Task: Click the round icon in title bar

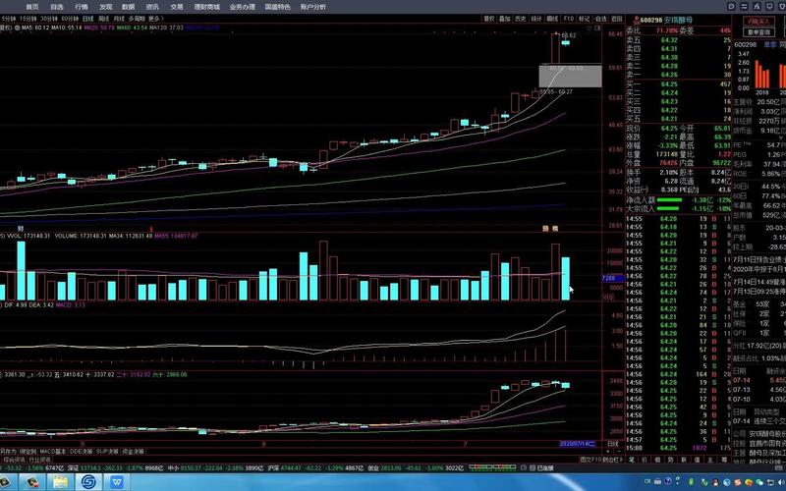Action: click(x=731, y=7)
